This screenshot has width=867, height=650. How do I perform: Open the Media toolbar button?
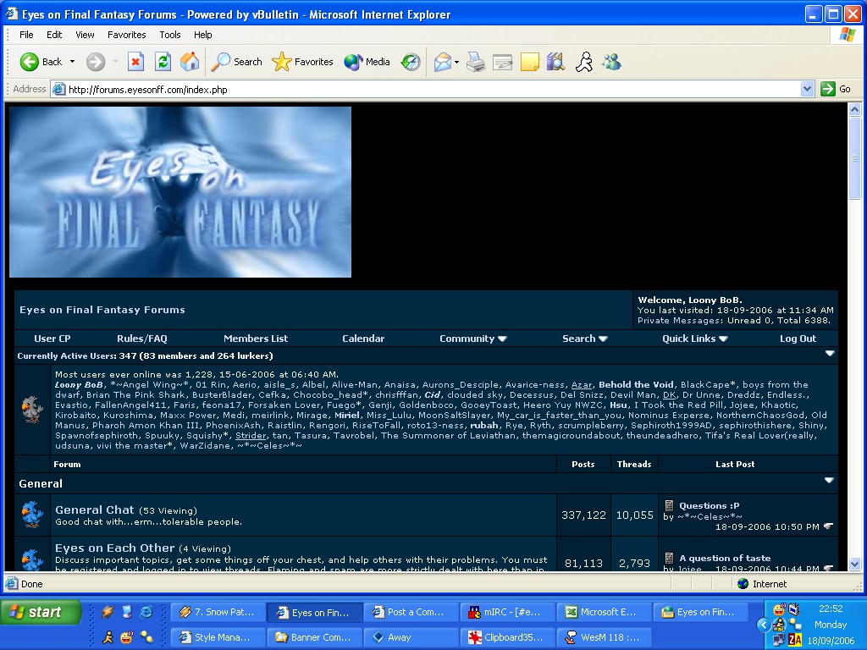coord(367,62)
